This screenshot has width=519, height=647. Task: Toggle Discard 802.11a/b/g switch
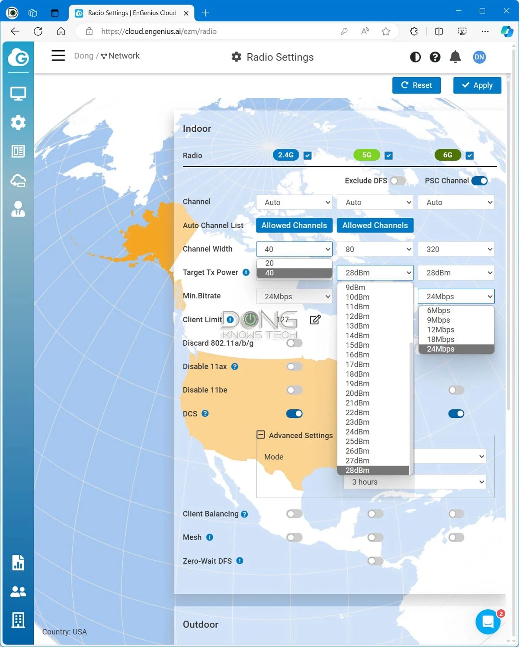click(x=295, y=343)
